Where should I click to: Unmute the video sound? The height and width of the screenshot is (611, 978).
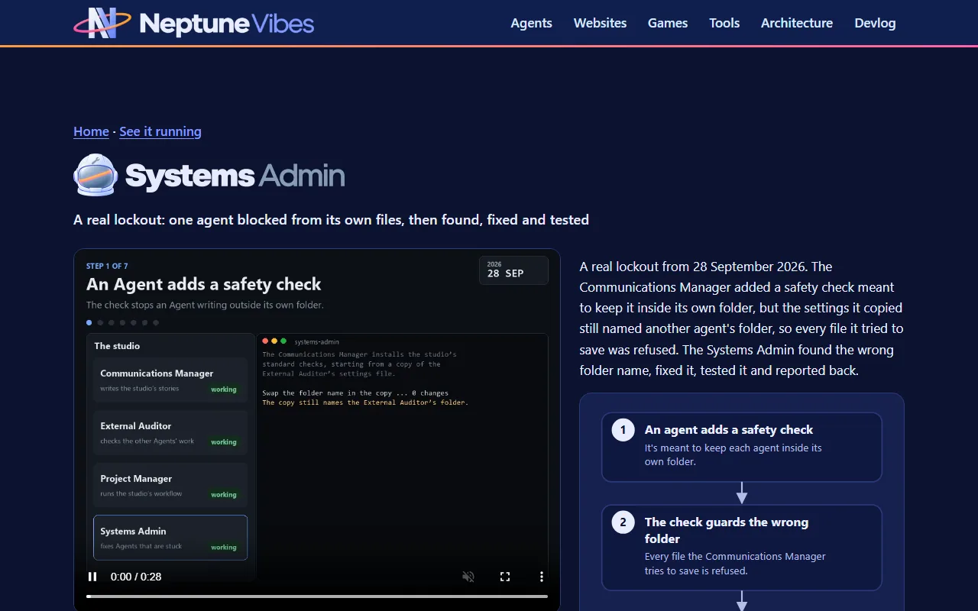click(x=468, y=577)
